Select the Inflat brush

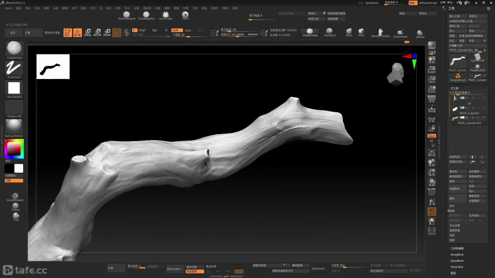click(x=361, y=33)
